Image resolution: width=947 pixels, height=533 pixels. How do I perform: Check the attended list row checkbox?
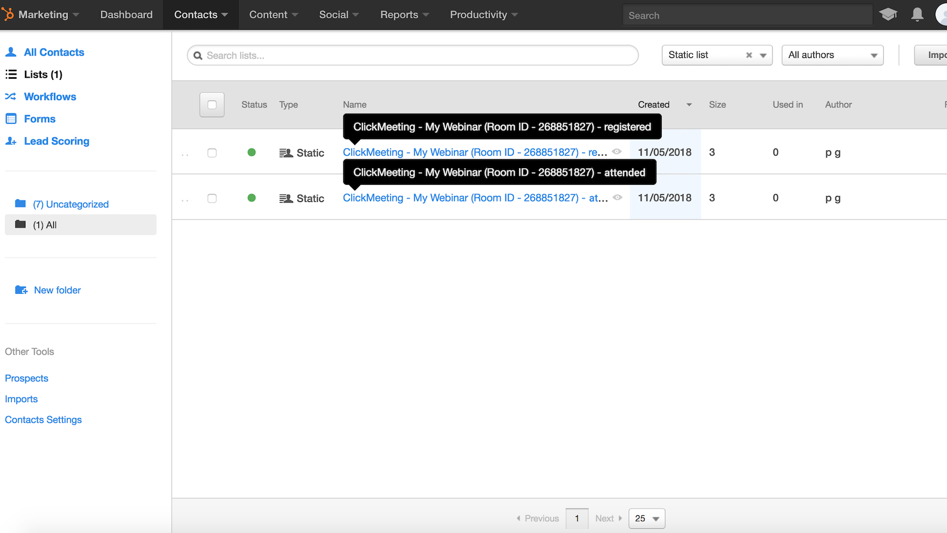pos(212,198)
